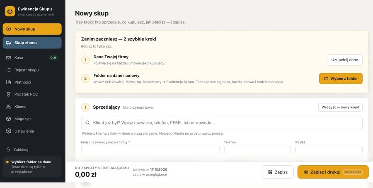
Task: Click the Uzupełnij dane button
Action: tap(344, 60)
